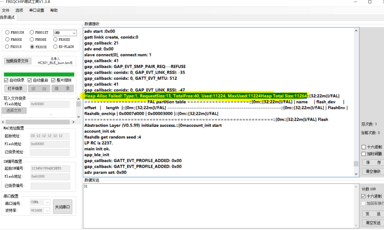Click the 发送 send button
Image resolution: width=384 pixels, height=230 pixels.
[373, 214]
